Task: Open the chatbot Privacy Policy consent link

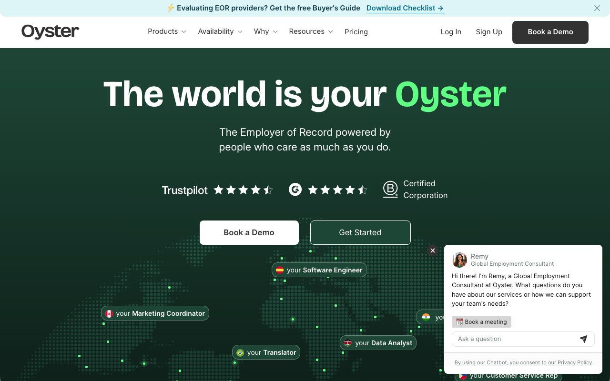Action: click(523, 362)
